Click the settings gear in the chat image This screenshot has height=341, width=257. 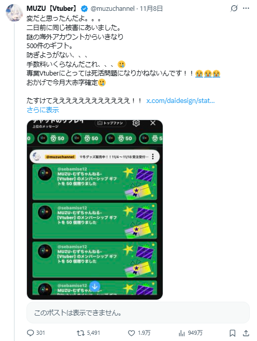pyautogui.click(x=136, y=123)
